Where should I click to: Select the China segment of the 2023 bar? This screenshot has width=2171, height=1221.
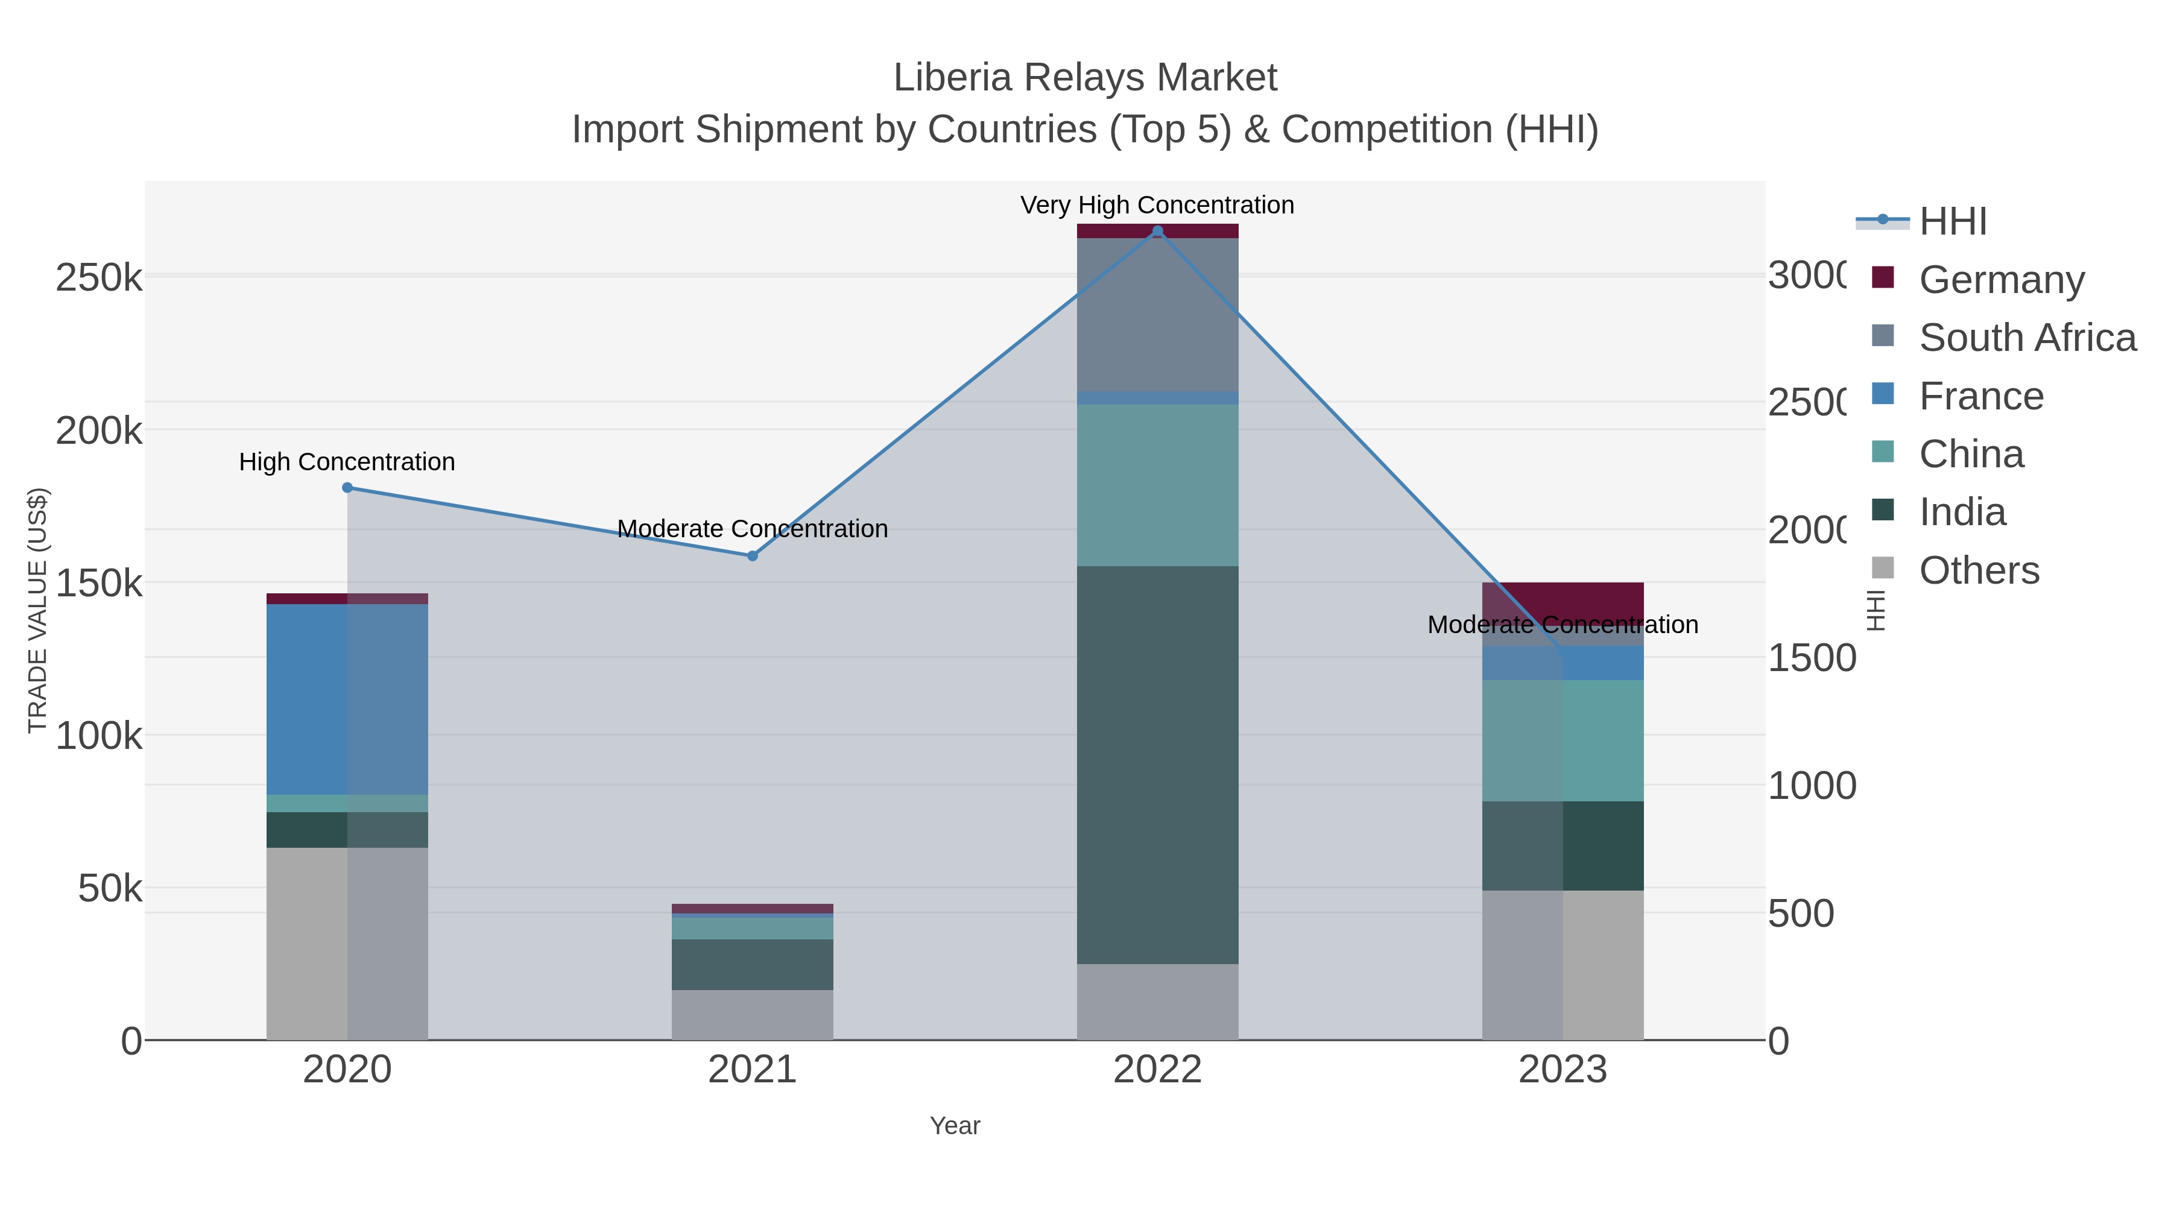click(1563, 740)
